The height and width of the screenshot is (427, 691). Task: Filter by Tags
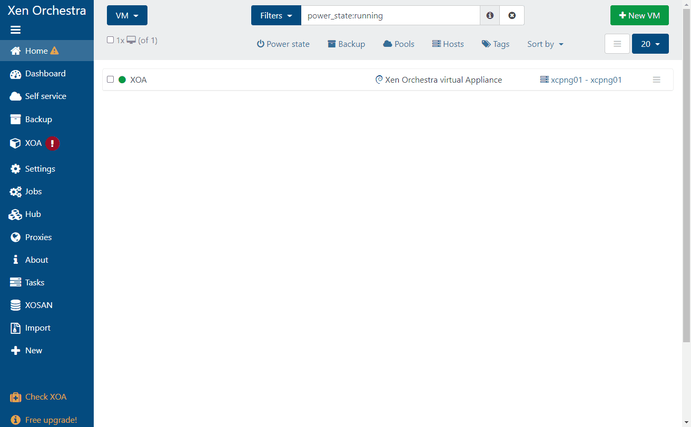click(x=496, y=44)
